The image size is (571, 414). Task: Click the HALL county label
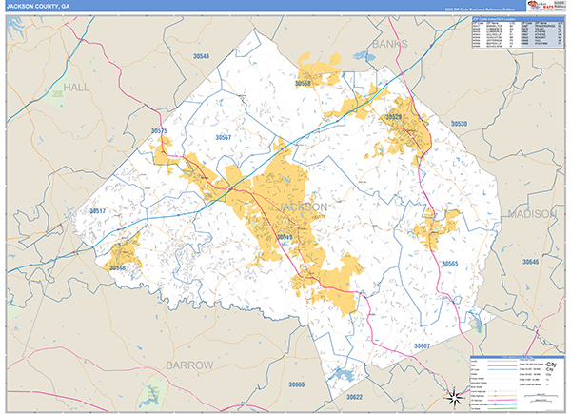tap(76, 88)
